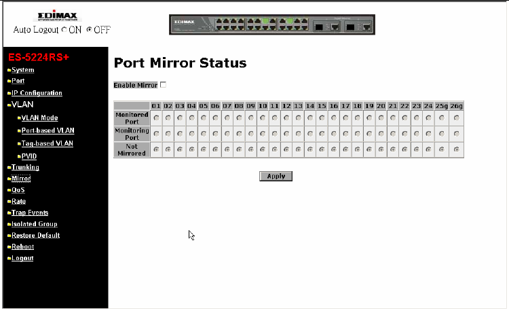Open the IP Configuration page

pyautogui.click(x=37, y=93)
